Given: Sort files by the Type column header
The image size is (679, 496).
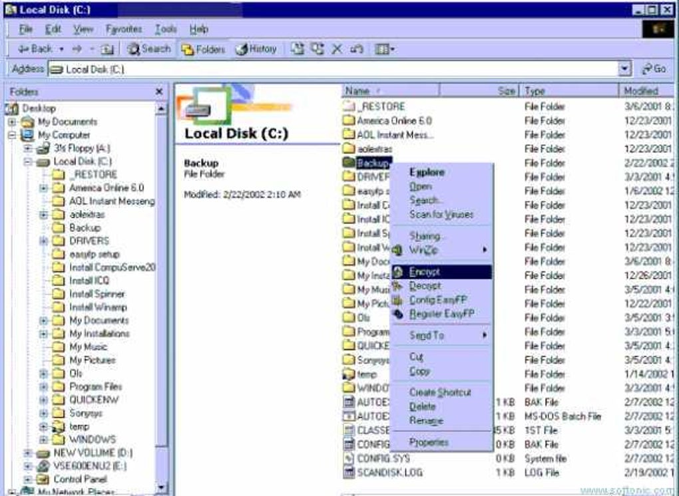Looking at the screenshot, I should click(x=535, y=91).
